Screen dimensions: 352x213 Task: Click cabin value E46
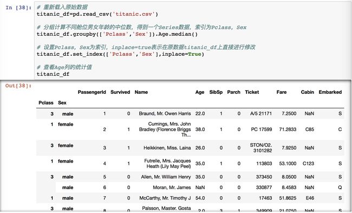pos(310,198)
